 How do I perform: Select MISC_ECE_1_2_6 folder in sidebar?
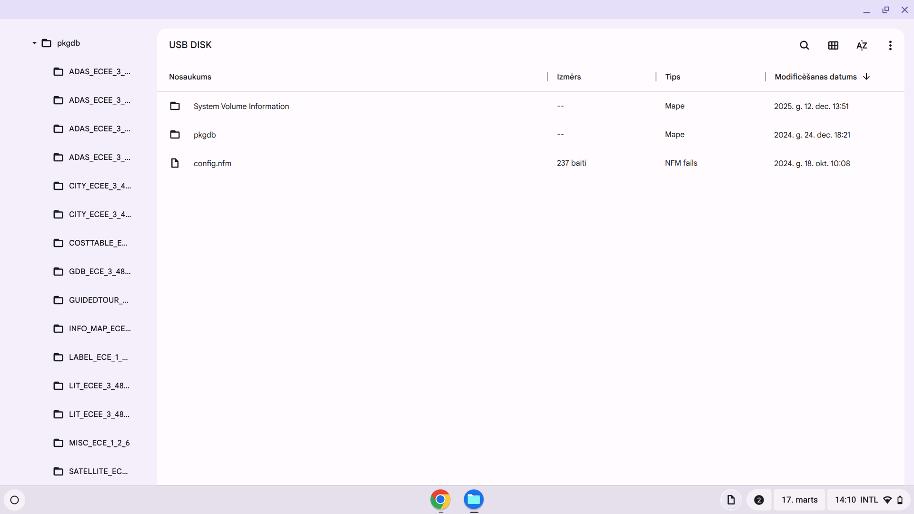click(99, 443)
